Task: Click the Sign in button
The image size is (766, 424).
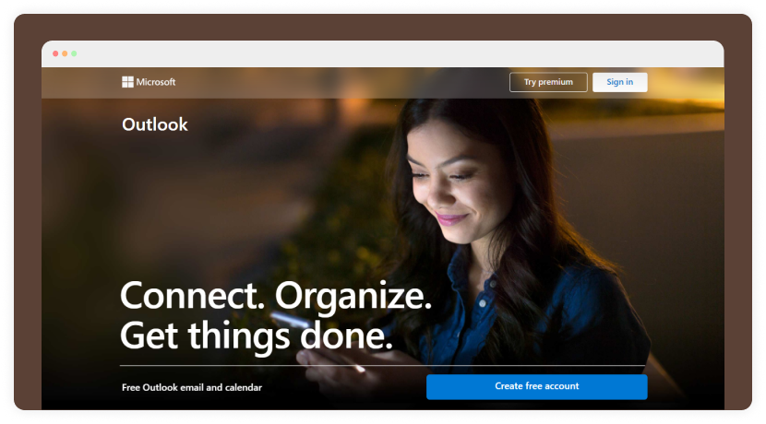Action: pos(619,82)
